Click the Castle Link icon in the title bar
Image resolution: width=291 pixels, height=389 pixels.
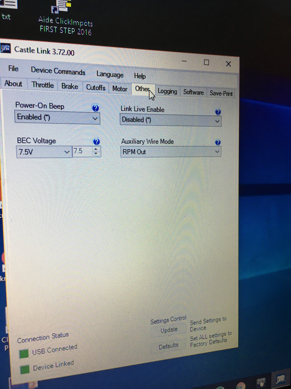click(x=5, y=48)
